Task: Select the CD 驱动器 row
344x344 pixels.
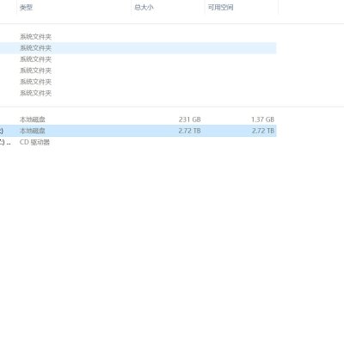Action: (x=138, y=142)
